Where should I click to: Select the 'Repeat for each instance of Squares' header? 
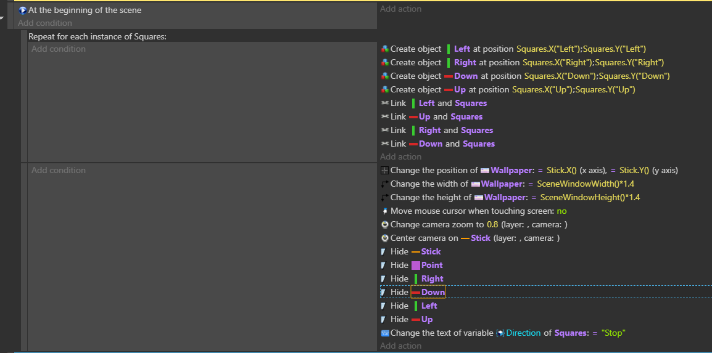click(97, 36)
